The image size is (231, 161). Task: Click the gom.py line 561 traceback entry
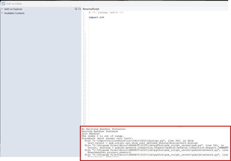point(153,145)
